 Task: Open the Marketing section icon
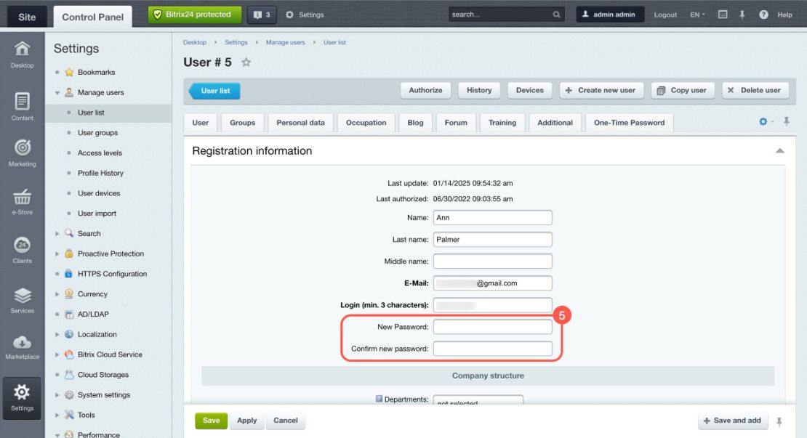click(22, 153)
